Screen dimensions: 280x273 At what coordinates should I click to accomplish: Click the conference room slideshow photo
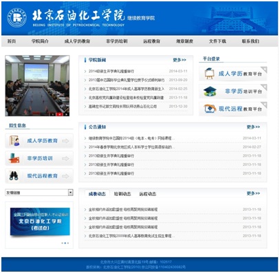click(37, 85)
